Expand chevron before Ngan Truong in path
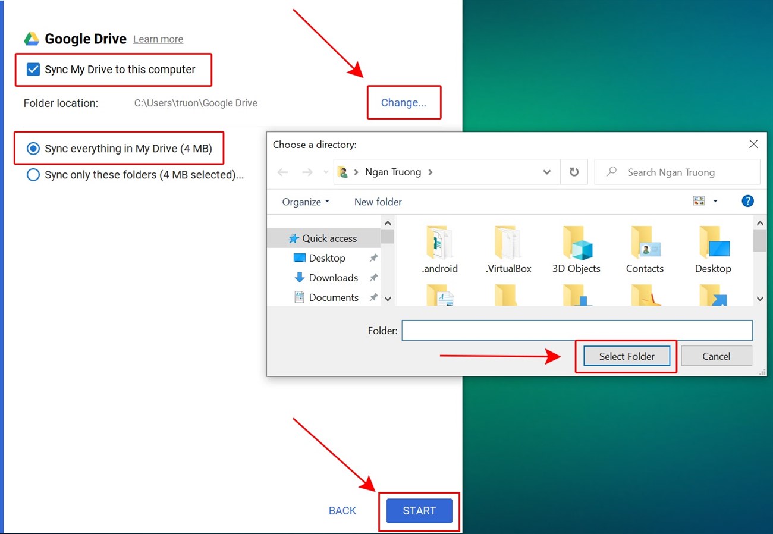The width and height of the screenshot is (773, 534). 356,172
